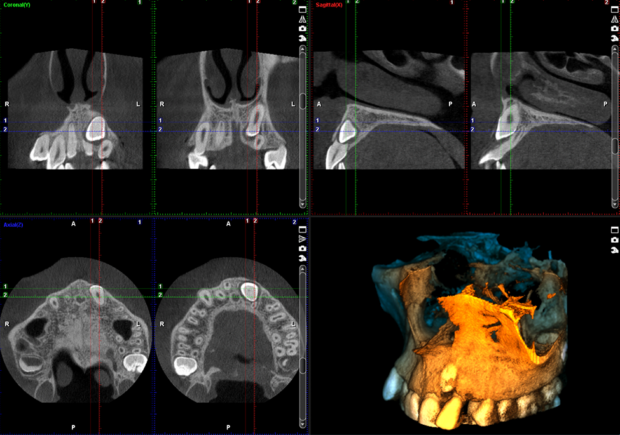Screen dimensions: 620x435
Task: Click the flip/mirror icon in Coronal panel
Action: click(303, 20)
